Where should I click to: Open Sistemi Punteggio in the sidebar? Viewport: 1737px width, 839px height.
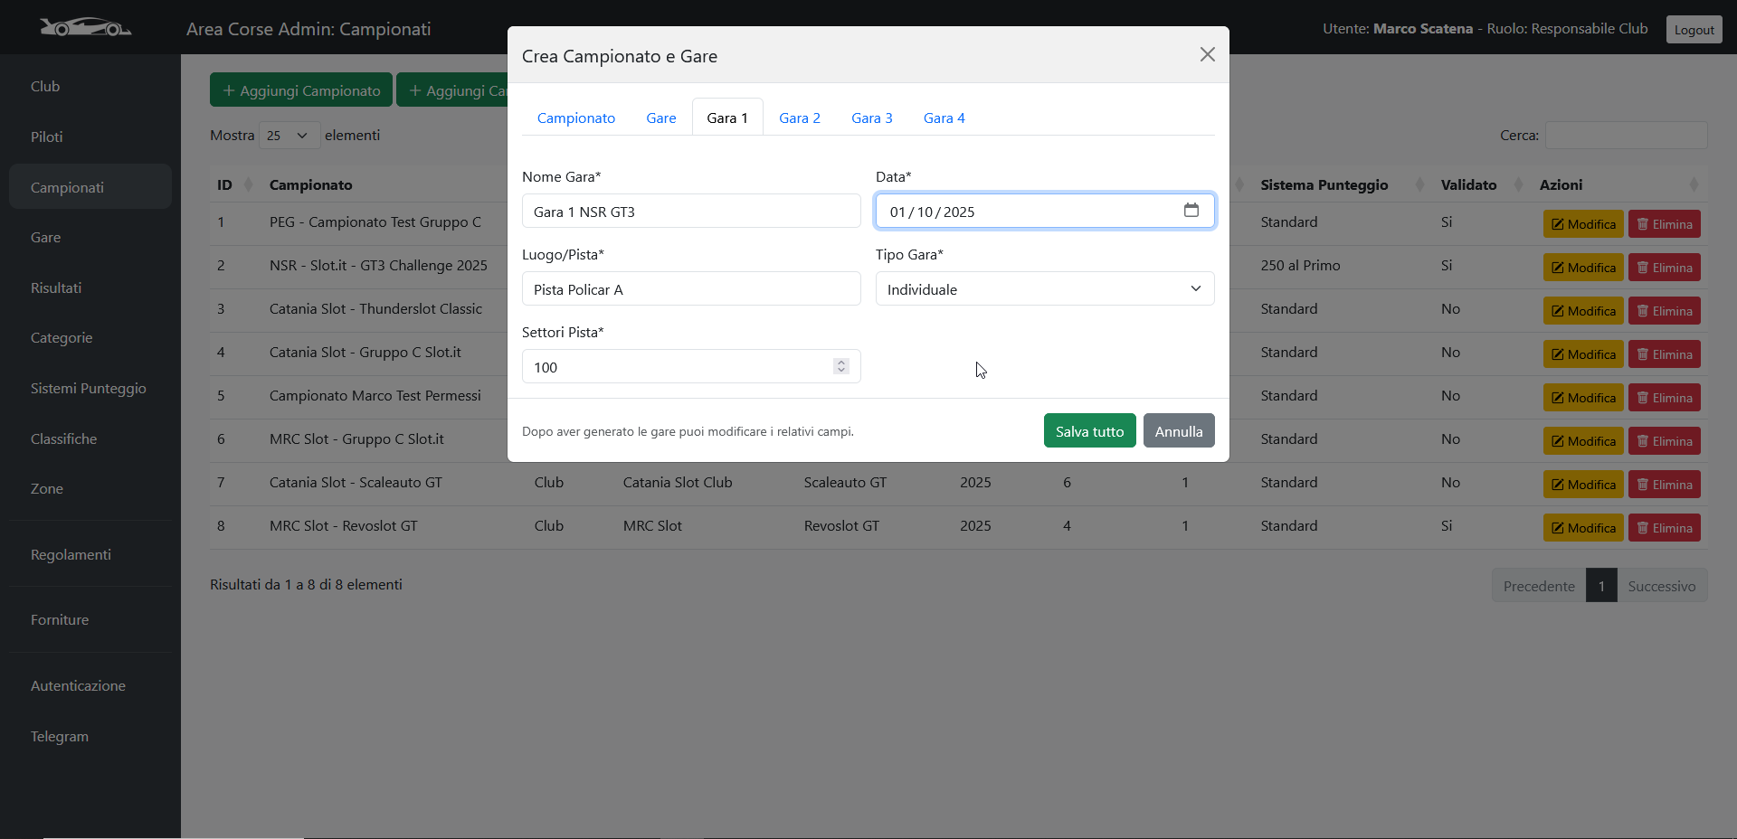coord(89,389)
